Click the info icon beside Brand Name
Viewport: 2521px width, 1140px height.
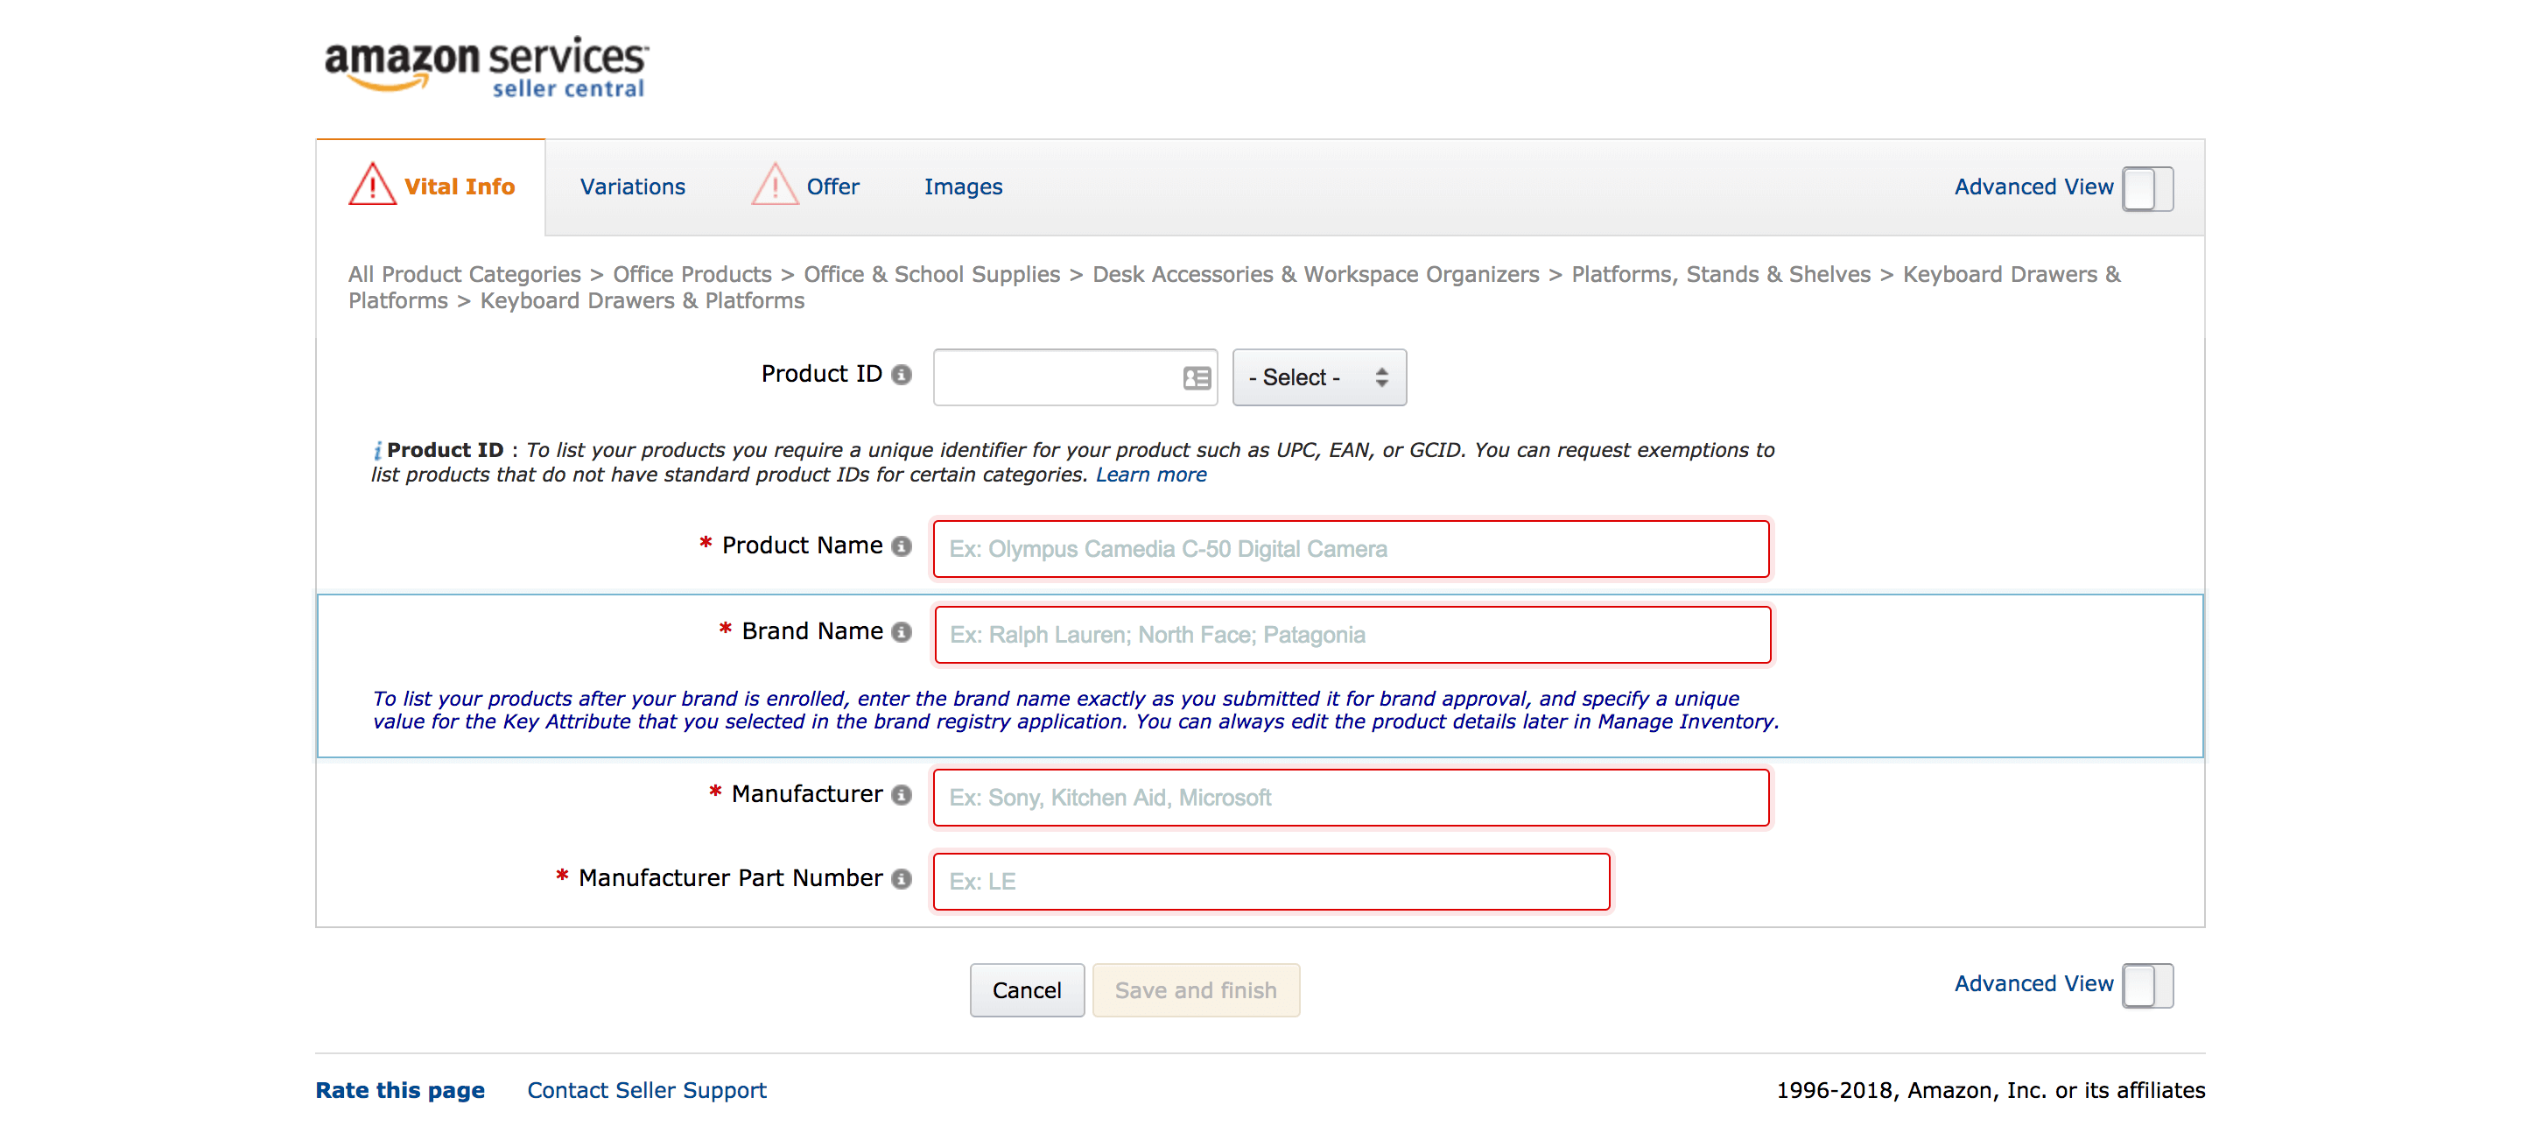pos(902,632)
